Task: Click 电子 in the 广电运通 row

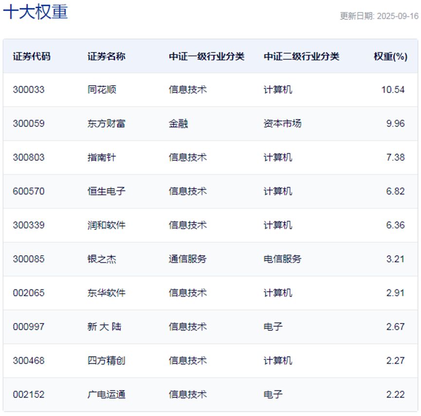Action: tap(273, 394)
